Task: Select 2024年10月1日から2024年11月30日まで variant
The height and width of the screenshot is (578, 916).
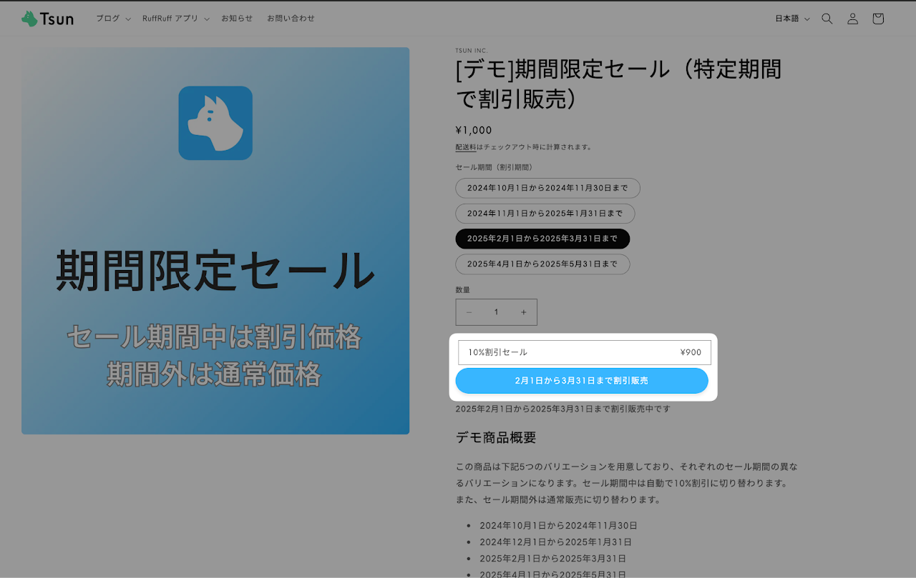Action: pos(547,188)
